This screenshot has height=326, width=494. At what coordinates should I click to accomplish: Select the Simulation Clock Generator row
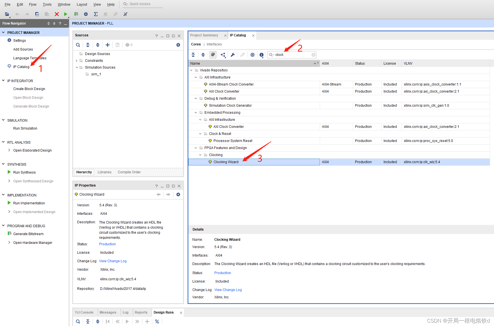coord(339,106)
